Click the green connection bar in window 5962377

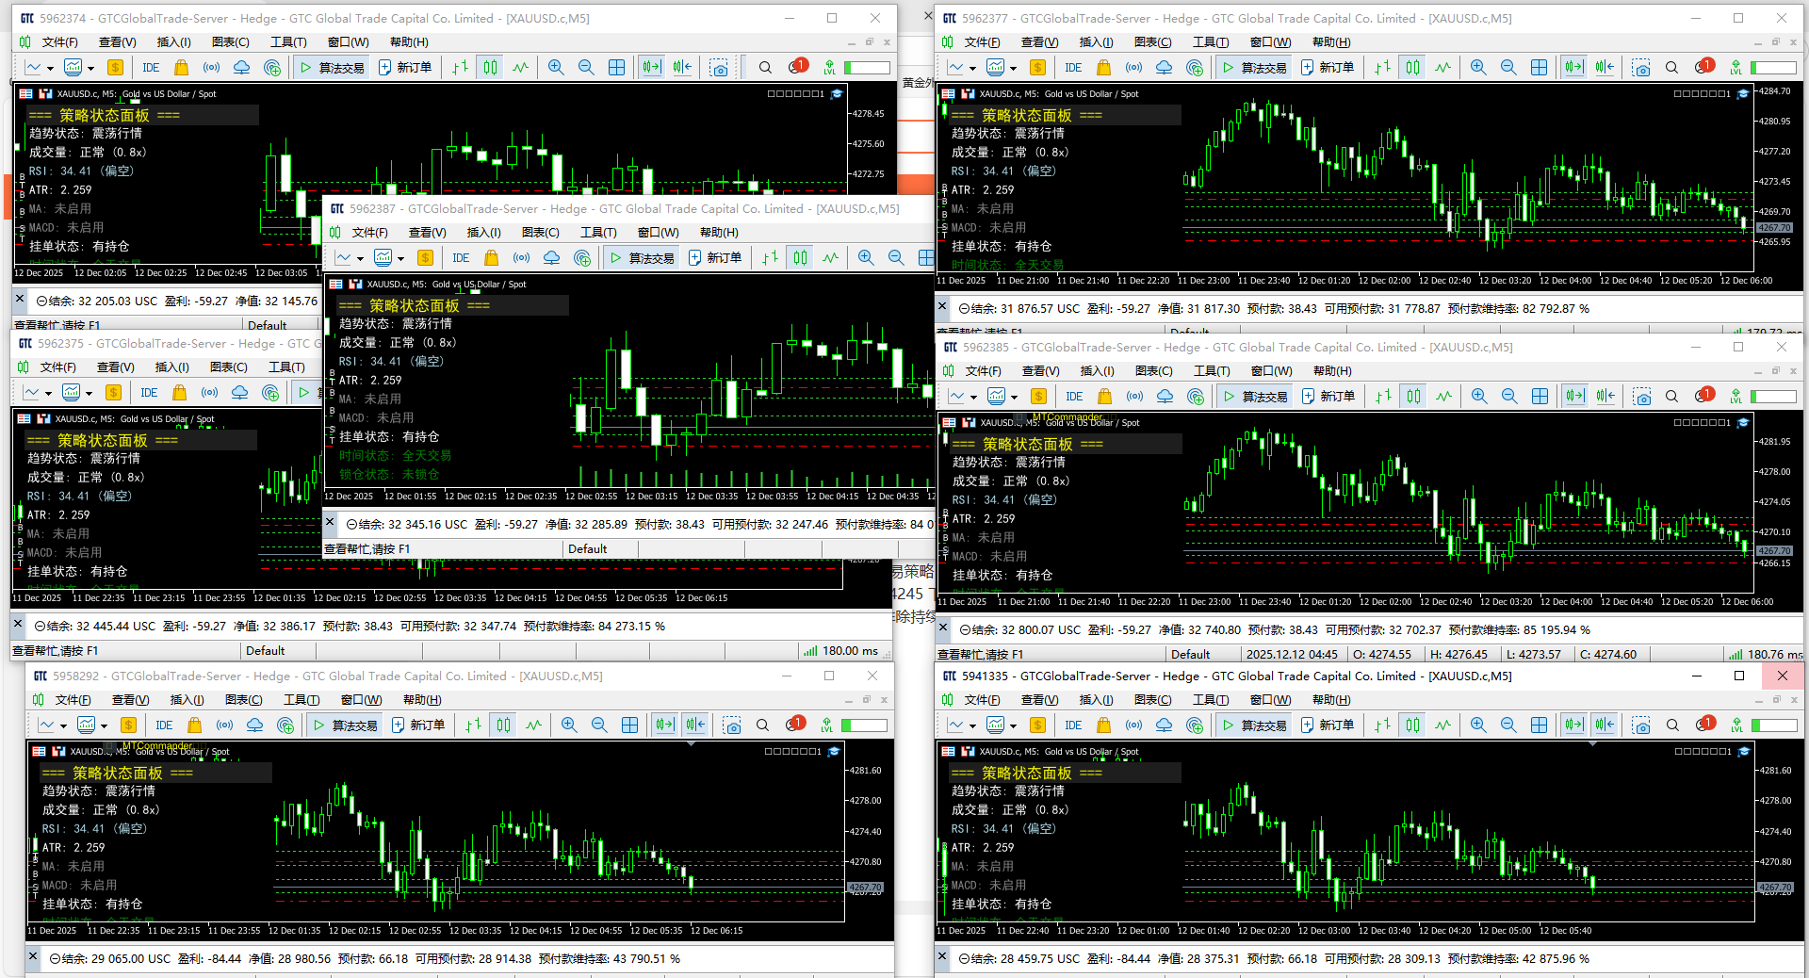[x=1773, y=68]
